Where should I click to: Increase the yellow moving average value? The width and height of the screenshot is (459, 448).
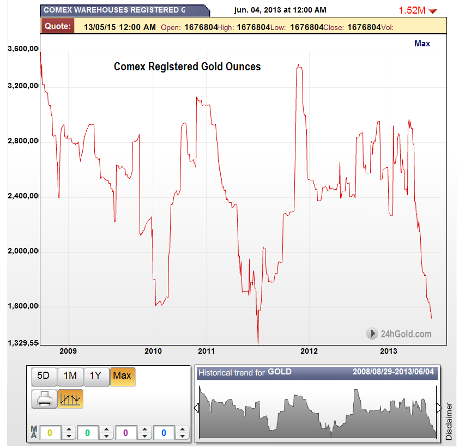pos(69,429)
